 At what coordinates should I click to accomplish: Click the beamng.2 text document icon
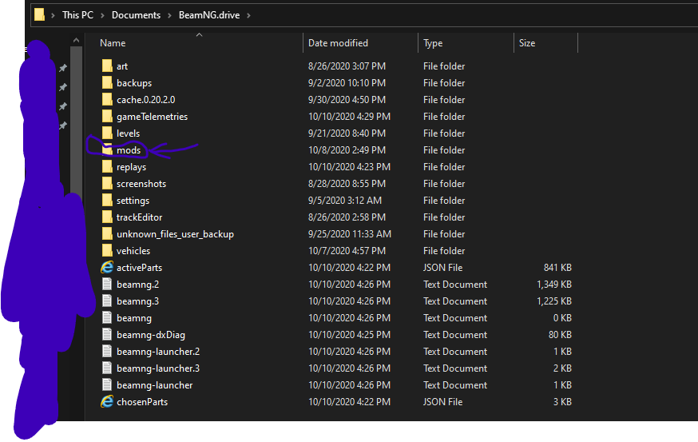click(107, 285)
